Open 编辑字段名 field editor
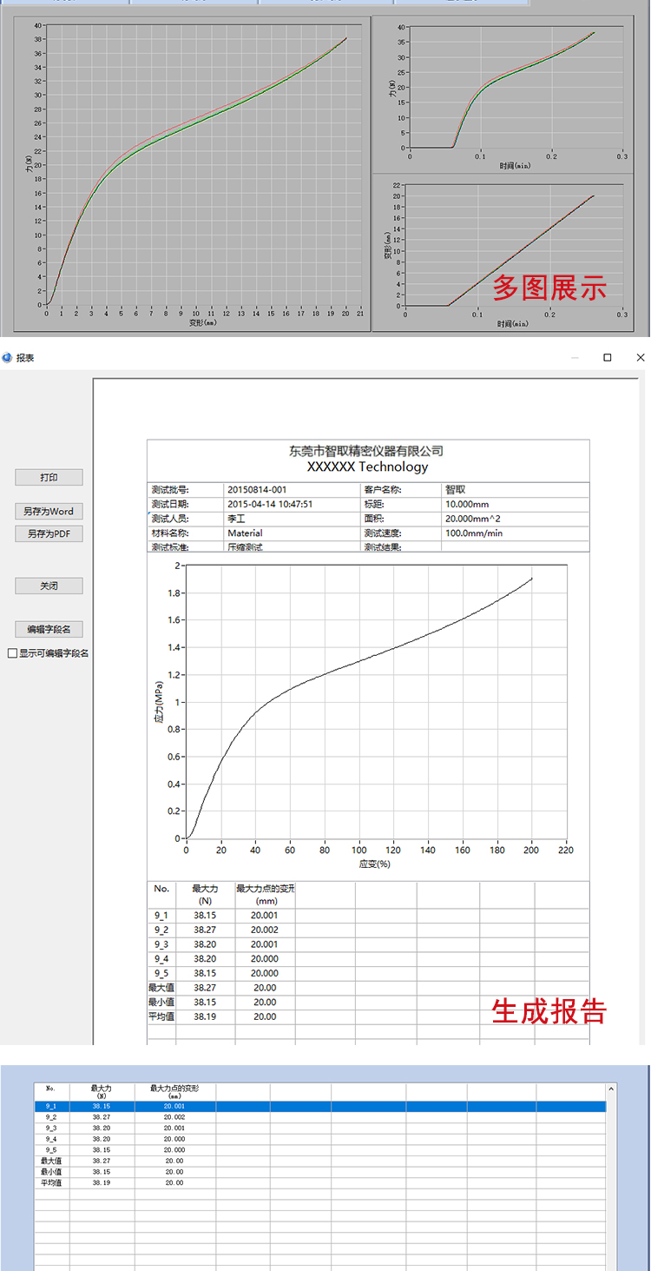Image resolution: width=651 pixels, height=1271 pixels. coord(49,629)
